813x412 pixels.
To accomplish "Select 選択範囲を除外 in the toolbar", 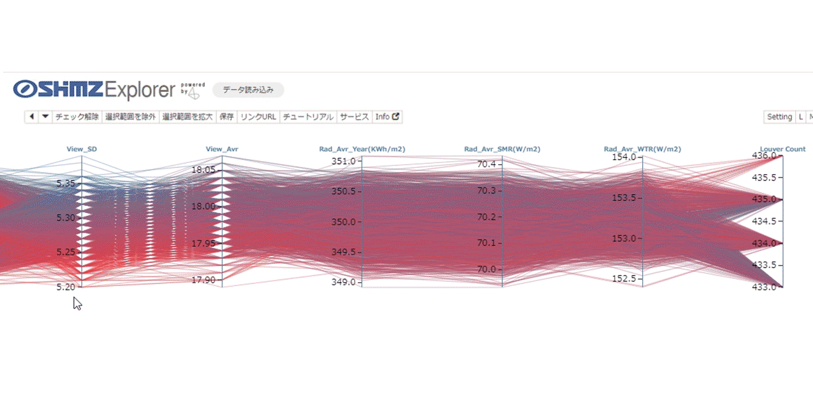I will pos(130,117).
